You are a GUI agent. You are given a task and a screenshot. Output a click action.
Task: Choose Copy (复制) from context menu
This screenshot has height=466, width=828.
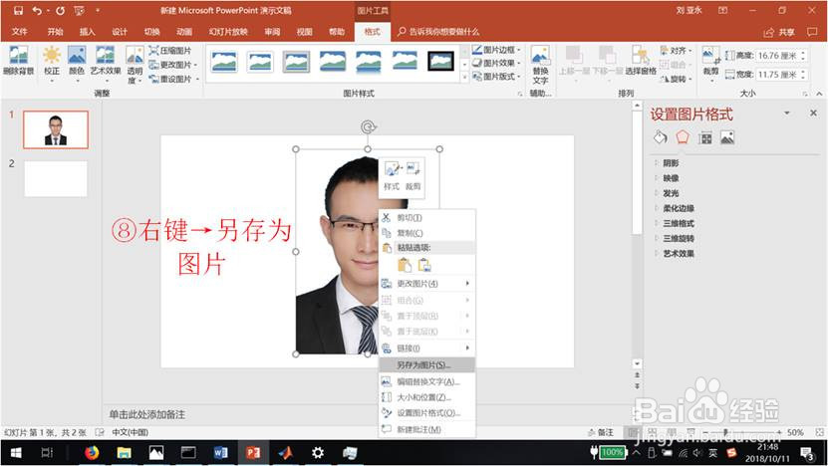pyautogui.click(x=427, y=233)
